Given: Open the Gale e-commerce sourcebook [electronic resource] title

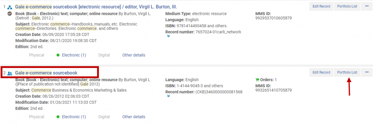Looking at the screenshot, I should coord(96,7).
